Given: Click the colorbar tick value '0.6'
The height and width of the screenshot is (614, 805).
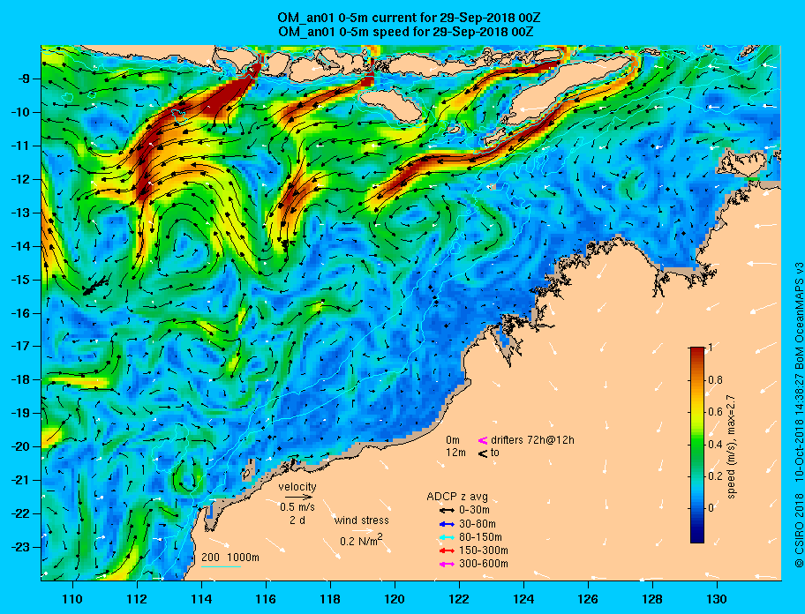Looking at the screenshot, I should click(x=715, y=412).
